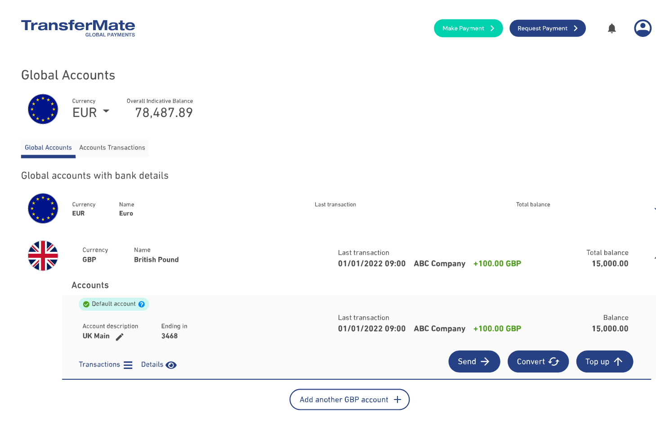Click Add another GBP account

click(x=349, y=400)
